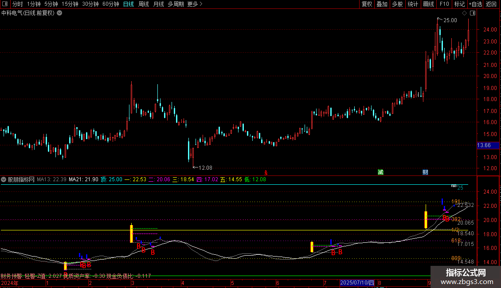Open the 画线 drawing tools

pyautogui.click(x=428, y=4)
